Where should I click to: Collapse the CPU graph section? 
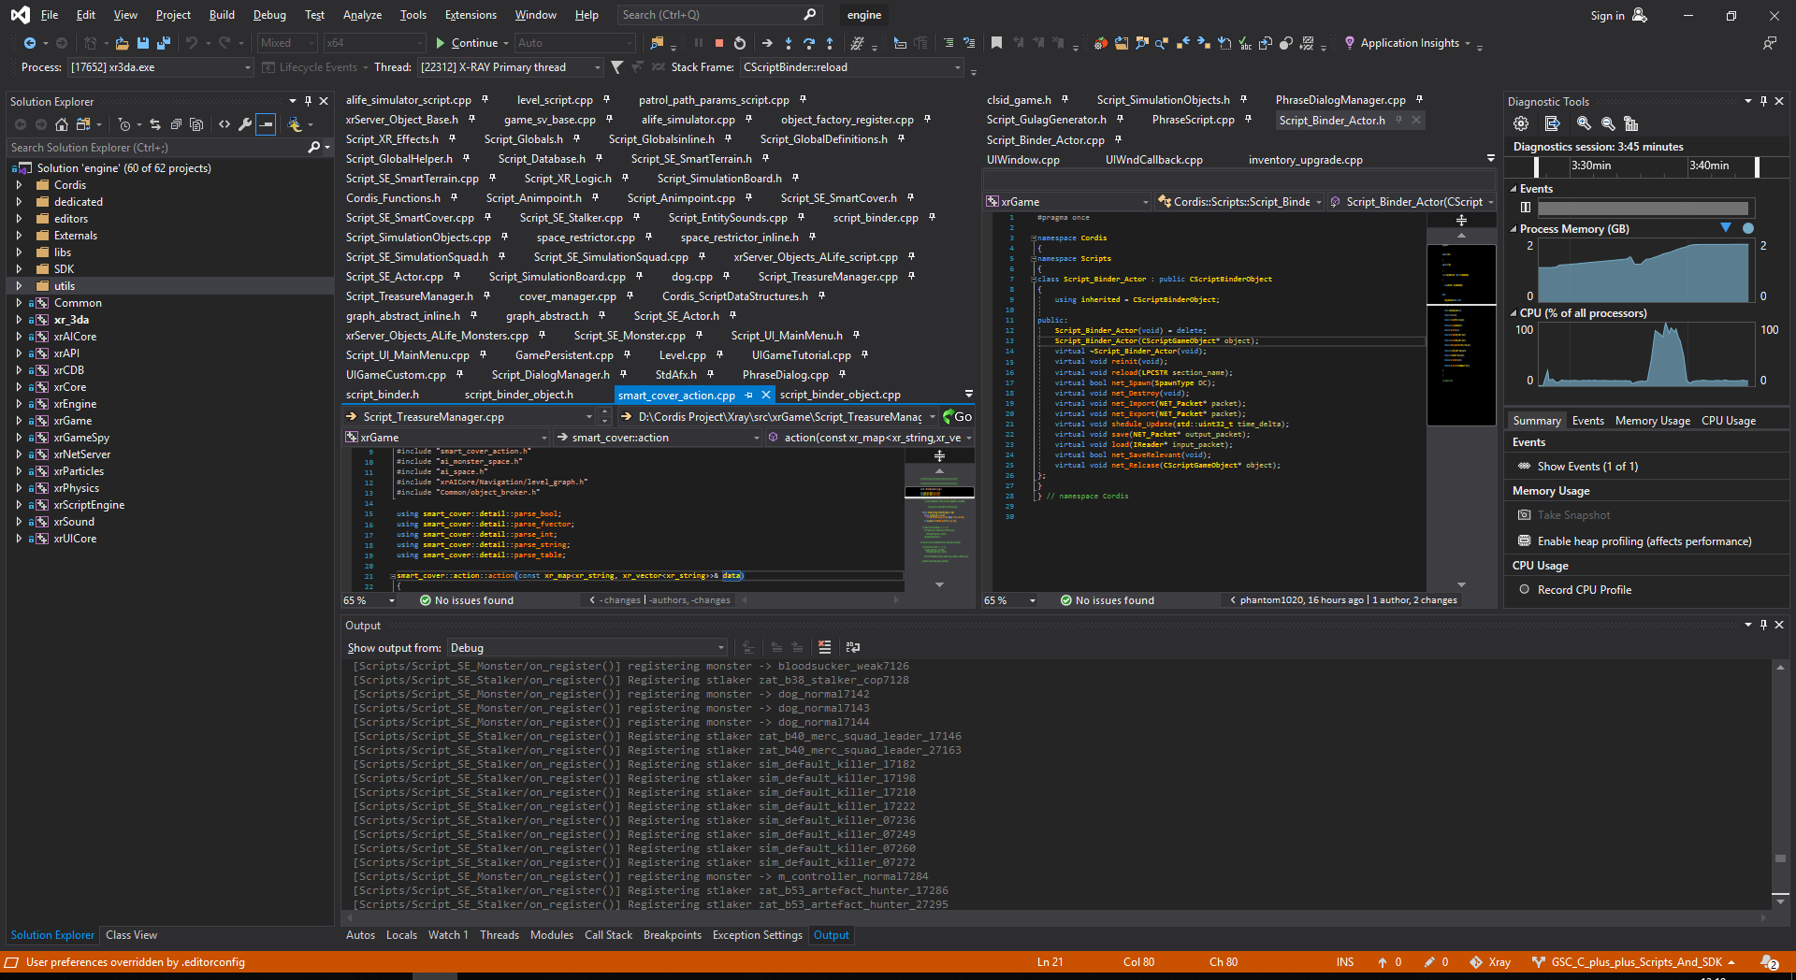tap(1514, 313)
